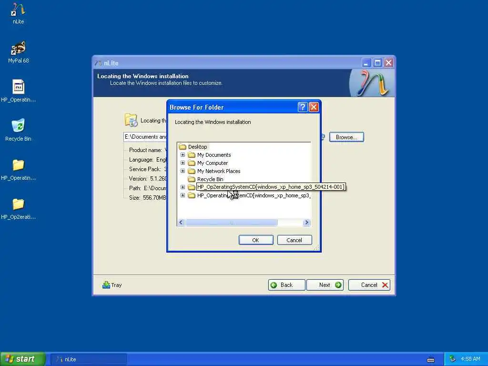Expand the HP_Op2eratingSystemCD tree node
The image size is (488, 366).
[183, 187]
